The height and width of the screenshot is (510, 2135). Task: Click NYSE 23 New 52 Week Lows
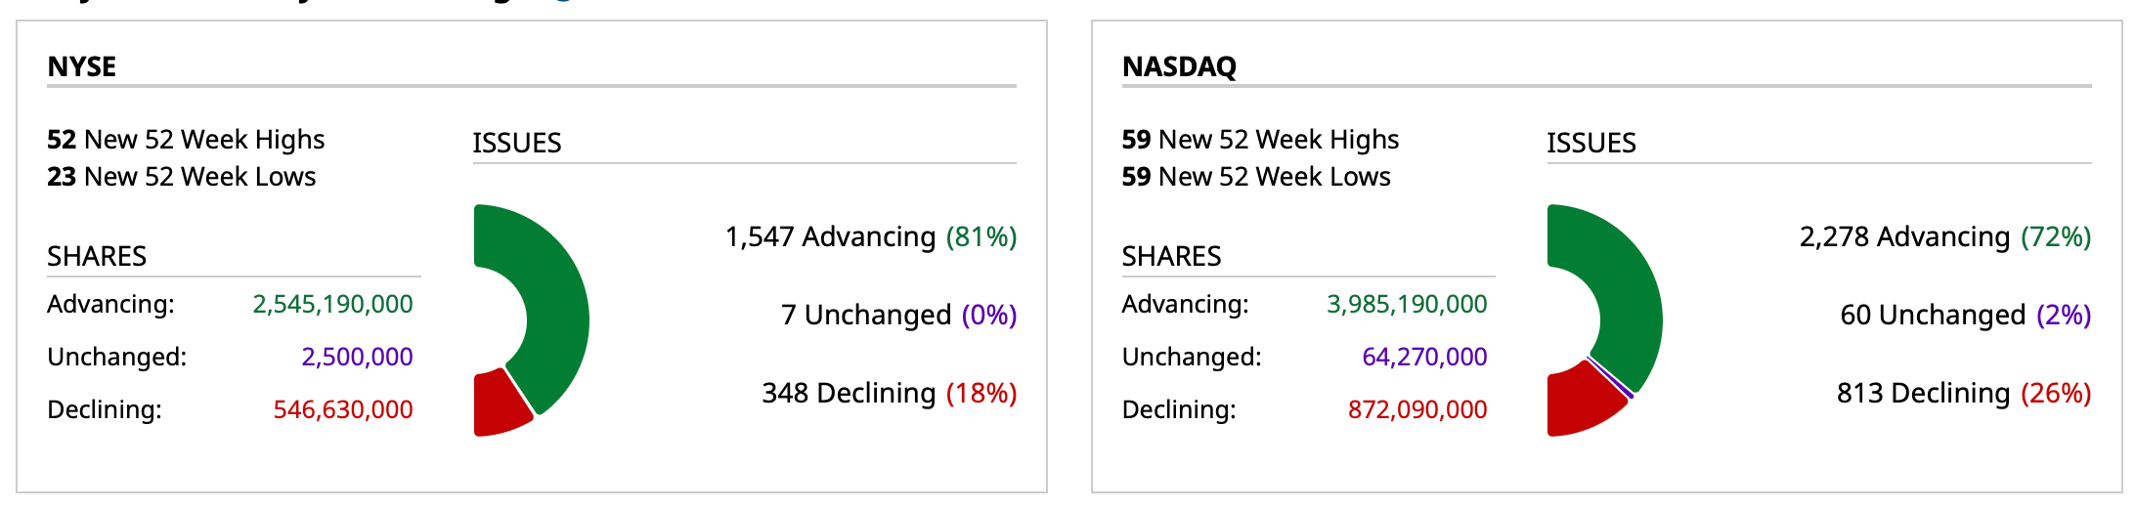[x=182, y=177]
